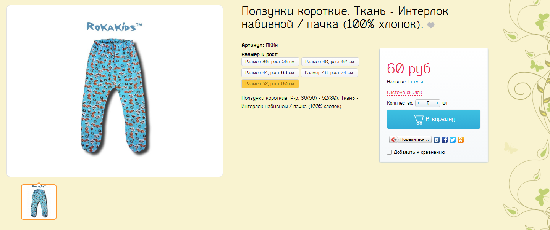Share the product on Facebook
Screen dimensions: 550x230
pyautogui.click(x=445, y=140)
